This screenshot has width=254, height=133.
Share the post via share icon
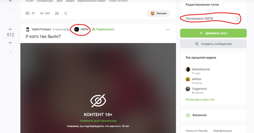tap(65, 13)
